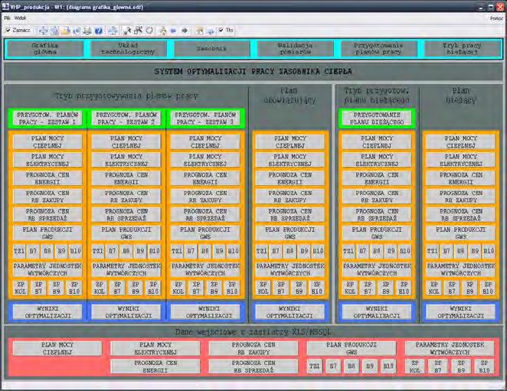The width and height of the screenshot is (507, 391).
Task: Open the Widok menu
Action: click(x=20, y=18)
